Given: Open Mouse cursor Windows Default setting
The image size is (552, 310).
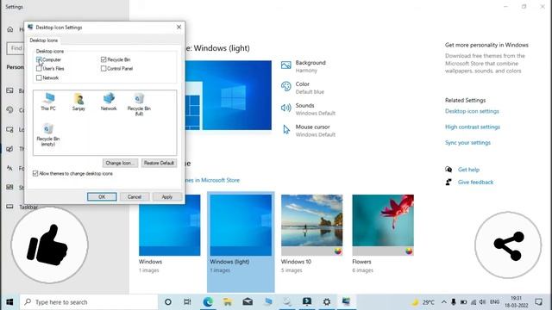Looking at the screenshot, I should 308,130.
